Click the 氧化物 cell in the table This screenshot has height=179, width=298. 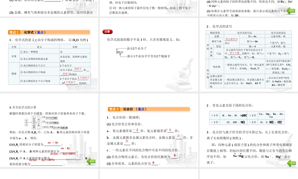point(216,67)
